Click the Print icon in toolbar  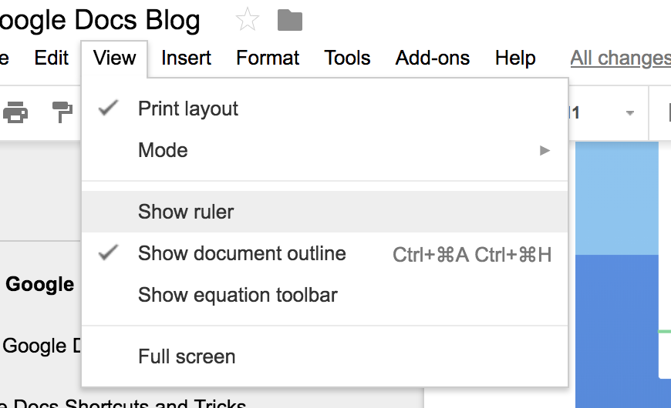tap(15, 113)
